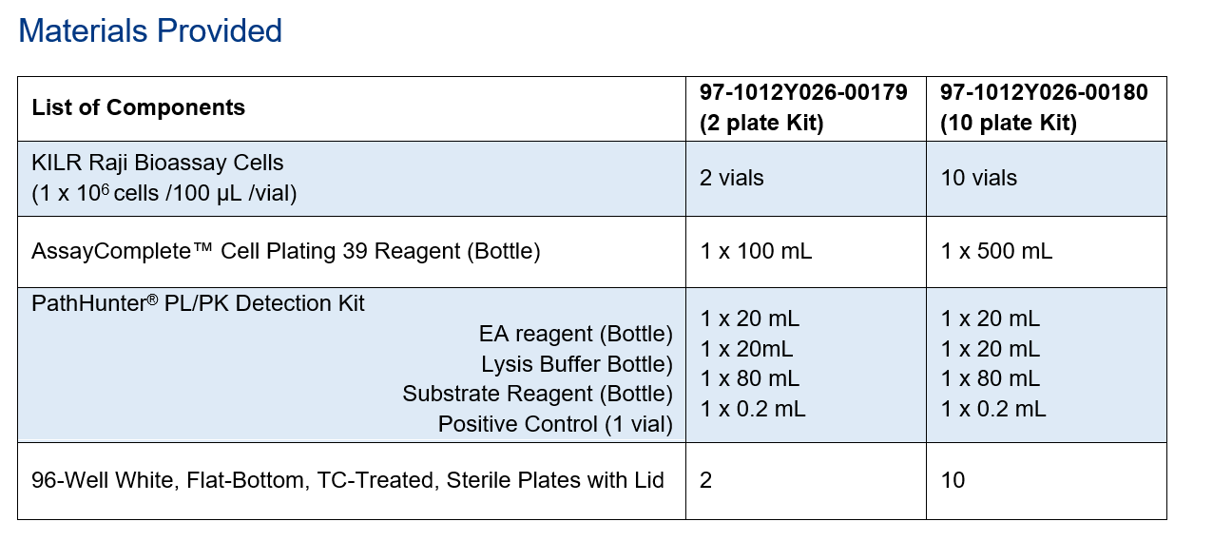Click 1 x 80 mL in 2 plate column
The image size is (1213, 541).
tap(750, 379)
